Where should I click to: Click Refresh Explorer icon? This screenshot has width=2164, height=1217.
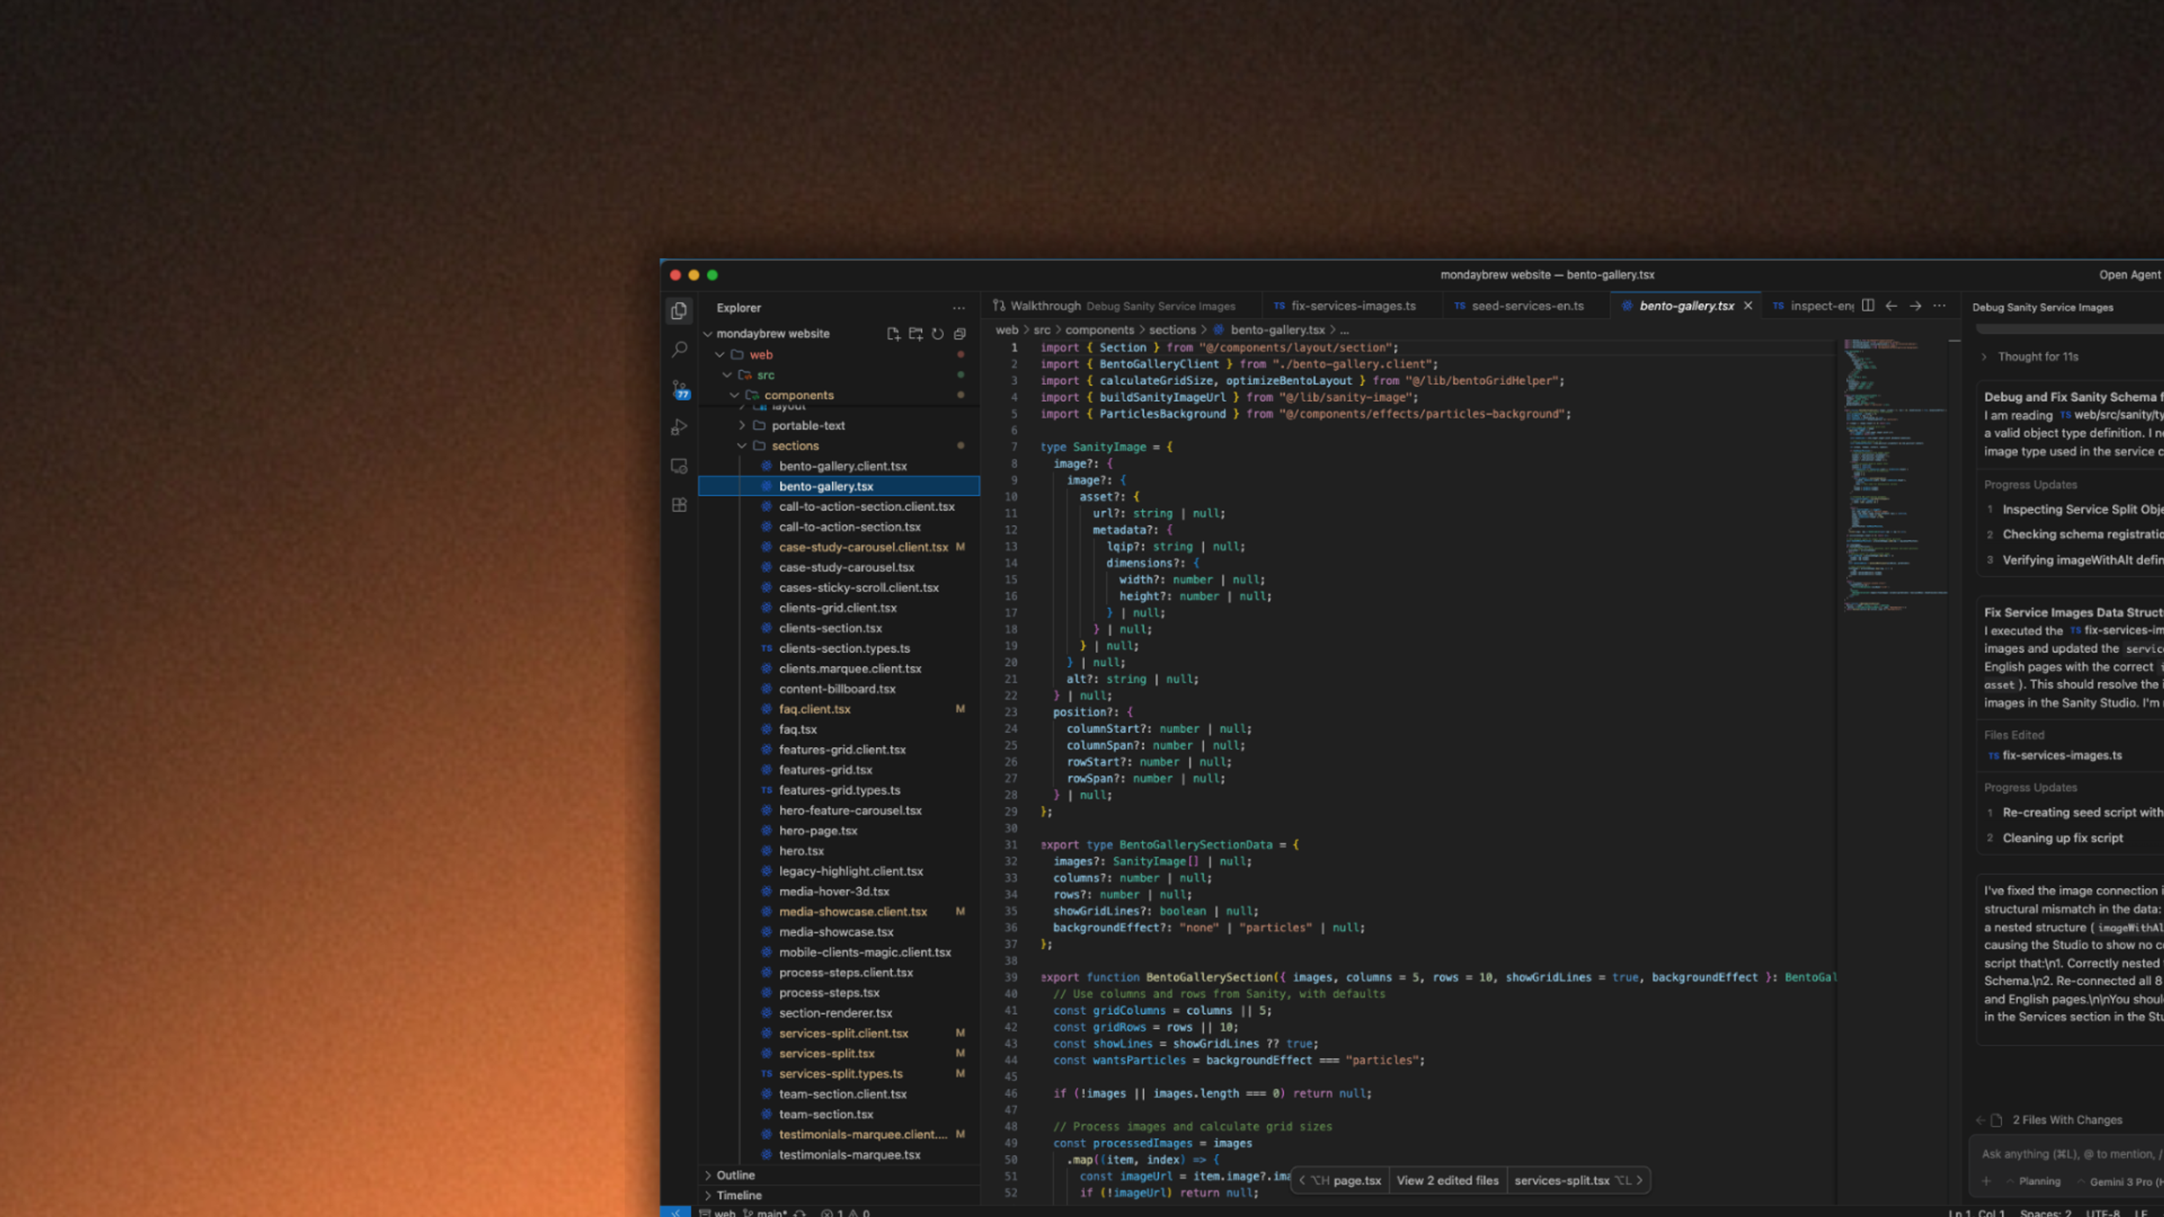pyautogui.click(x=938, y=334)
